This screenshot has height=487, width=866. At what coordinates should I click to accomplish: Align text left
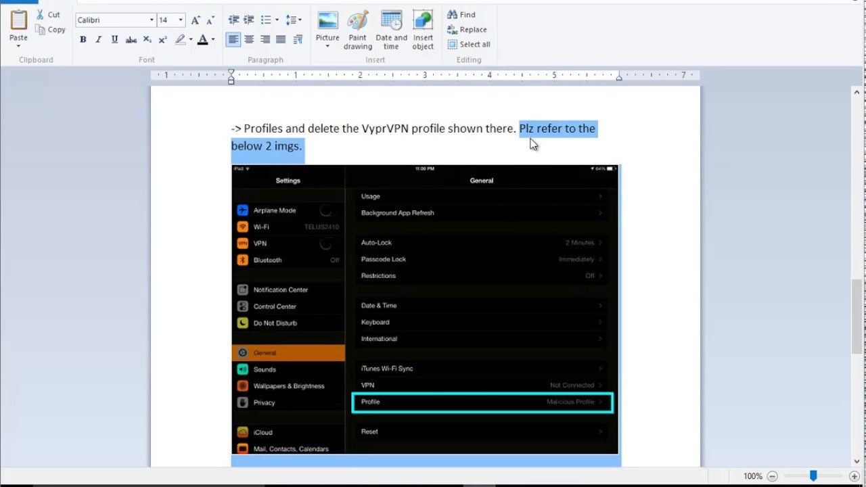click(233, 40)
